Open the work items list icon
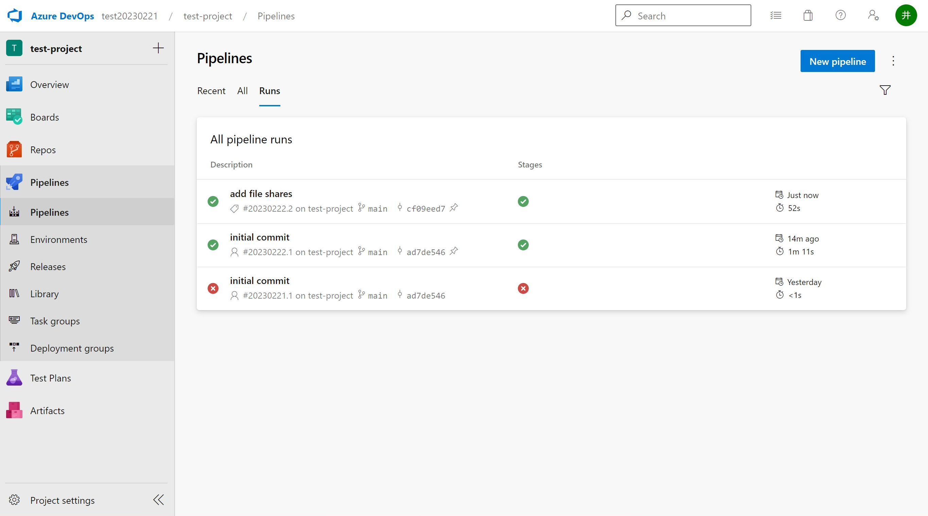Image resolution: width=928 pixels, height=516 pixels. pos(776,16)
